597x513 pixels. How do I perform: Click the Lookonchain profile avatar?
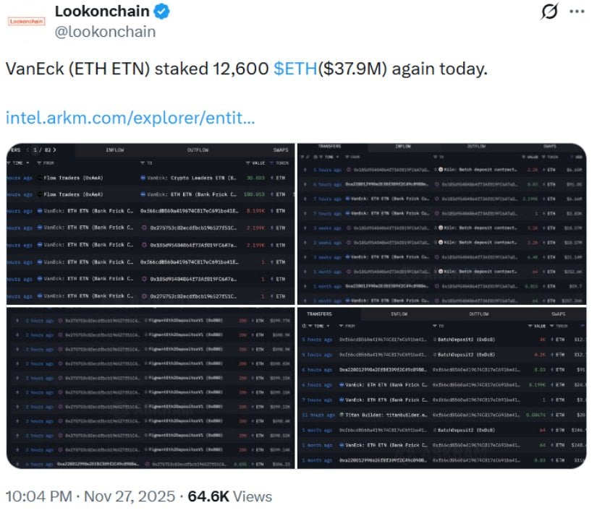26,21
